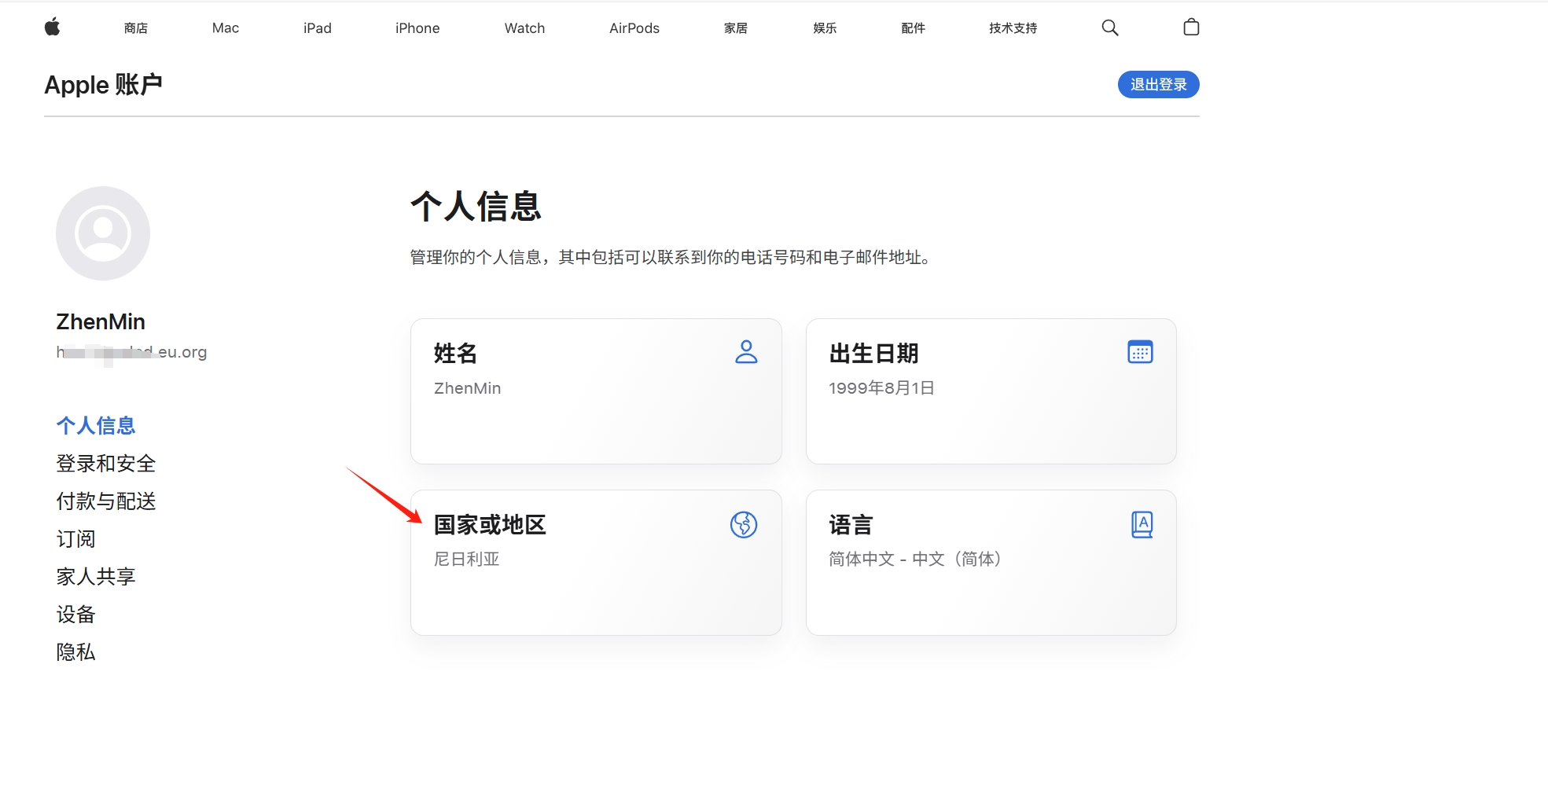This screenshot has height=811, width=1548.
Task: Click the person icon in 姓名 card
Action: click(746, 351)
